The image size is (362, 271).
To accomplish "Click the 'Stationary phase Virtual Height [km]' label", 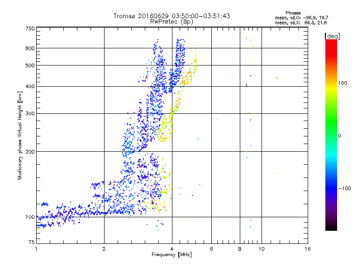I will tap(20, 136).
